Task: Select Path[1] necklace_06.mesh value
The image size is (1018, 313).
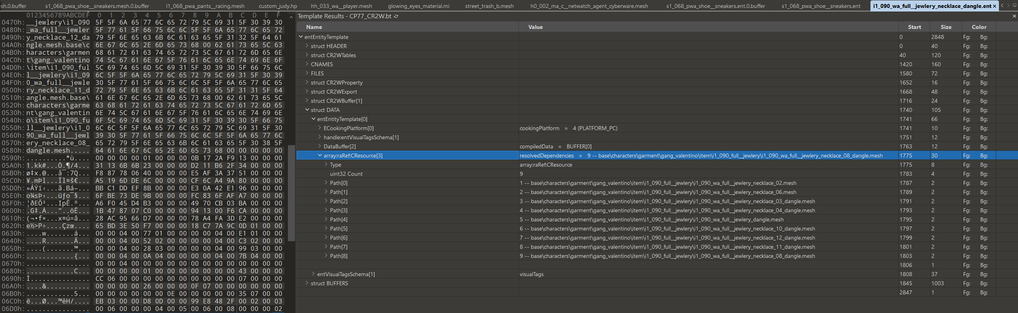Action: 658,192
